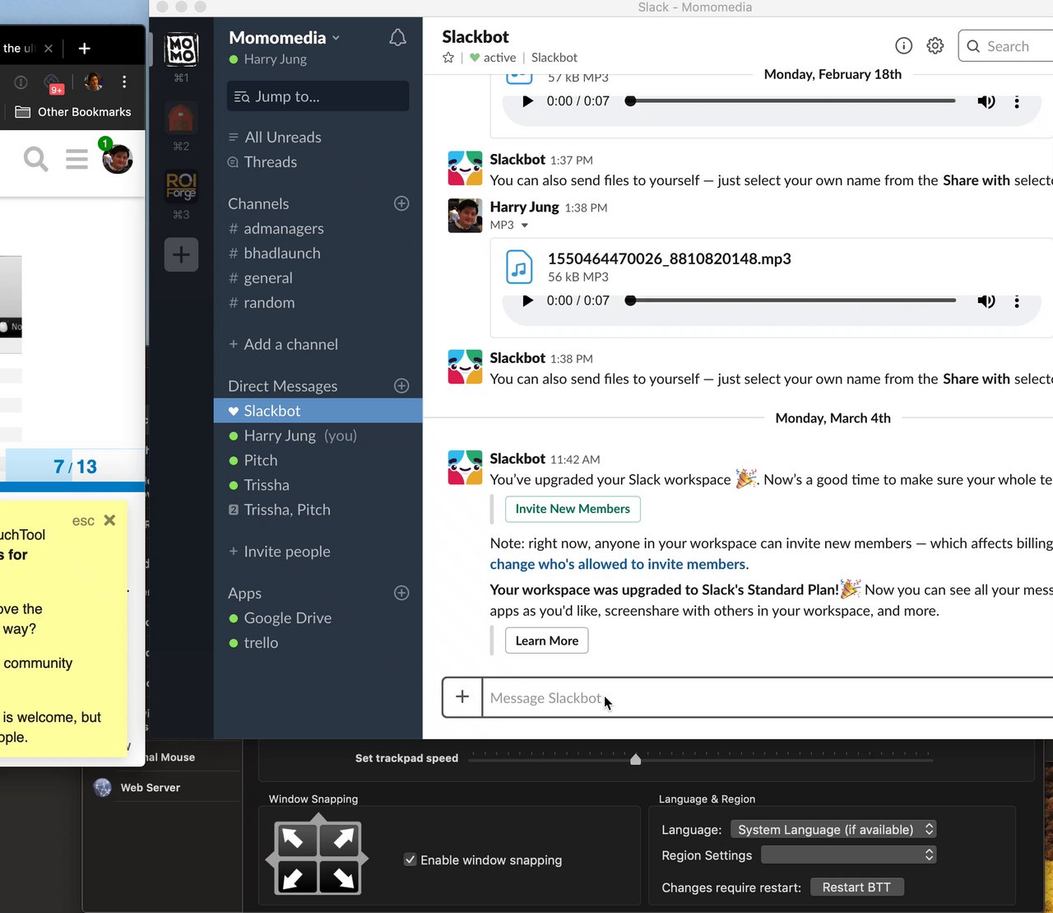The height and width of the screenshot is (913, 1053).
Task: Click the Message Slackbot input field
Action: click(x=767, y=697)
